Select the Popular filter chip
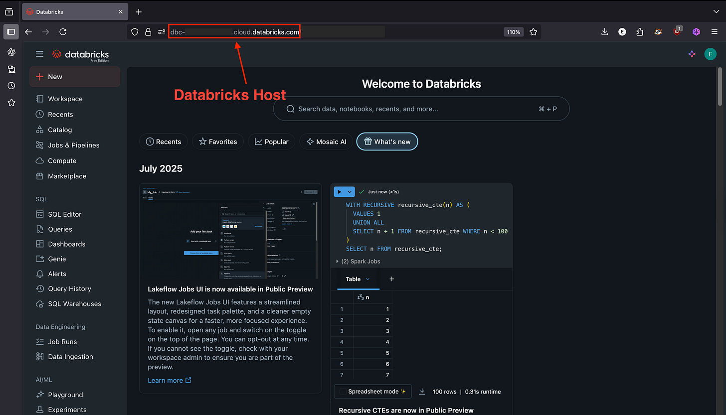 (x=272, y=141)
